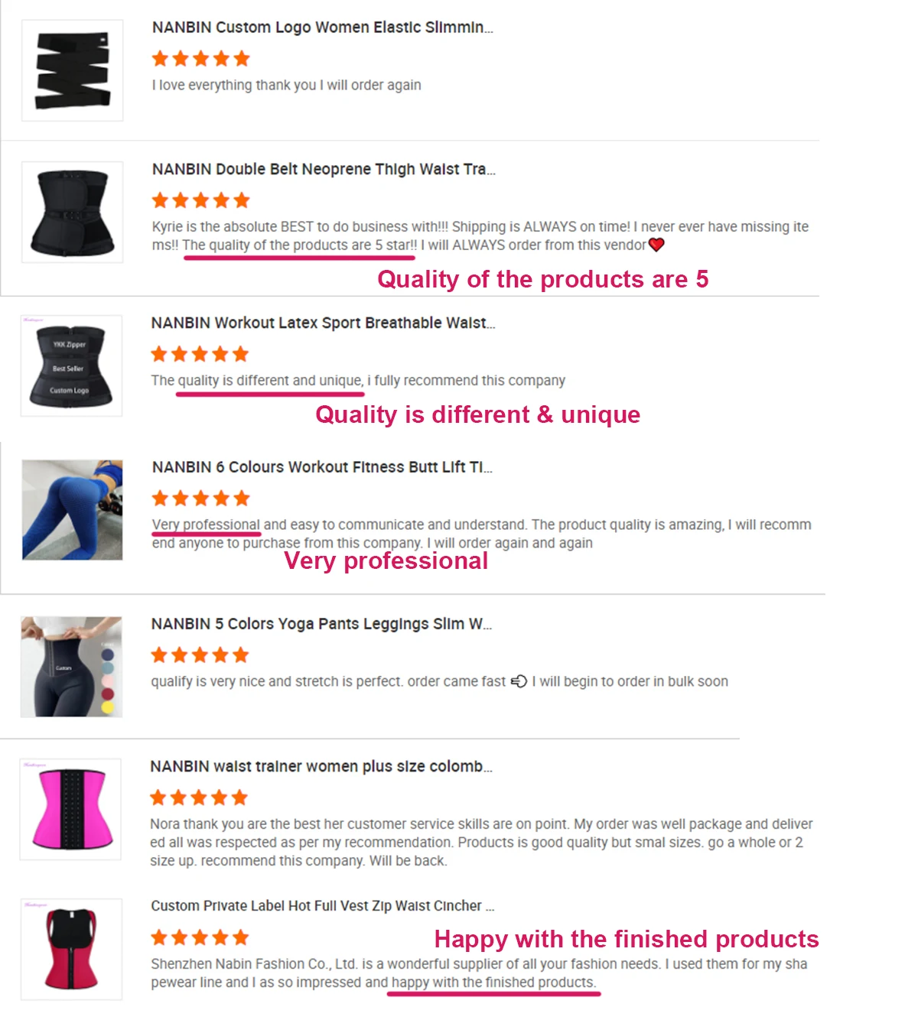Screen dimensions: 918x1033
Task: Open NANBIN waist trainer women plus size title
Action: coord(321,766)
